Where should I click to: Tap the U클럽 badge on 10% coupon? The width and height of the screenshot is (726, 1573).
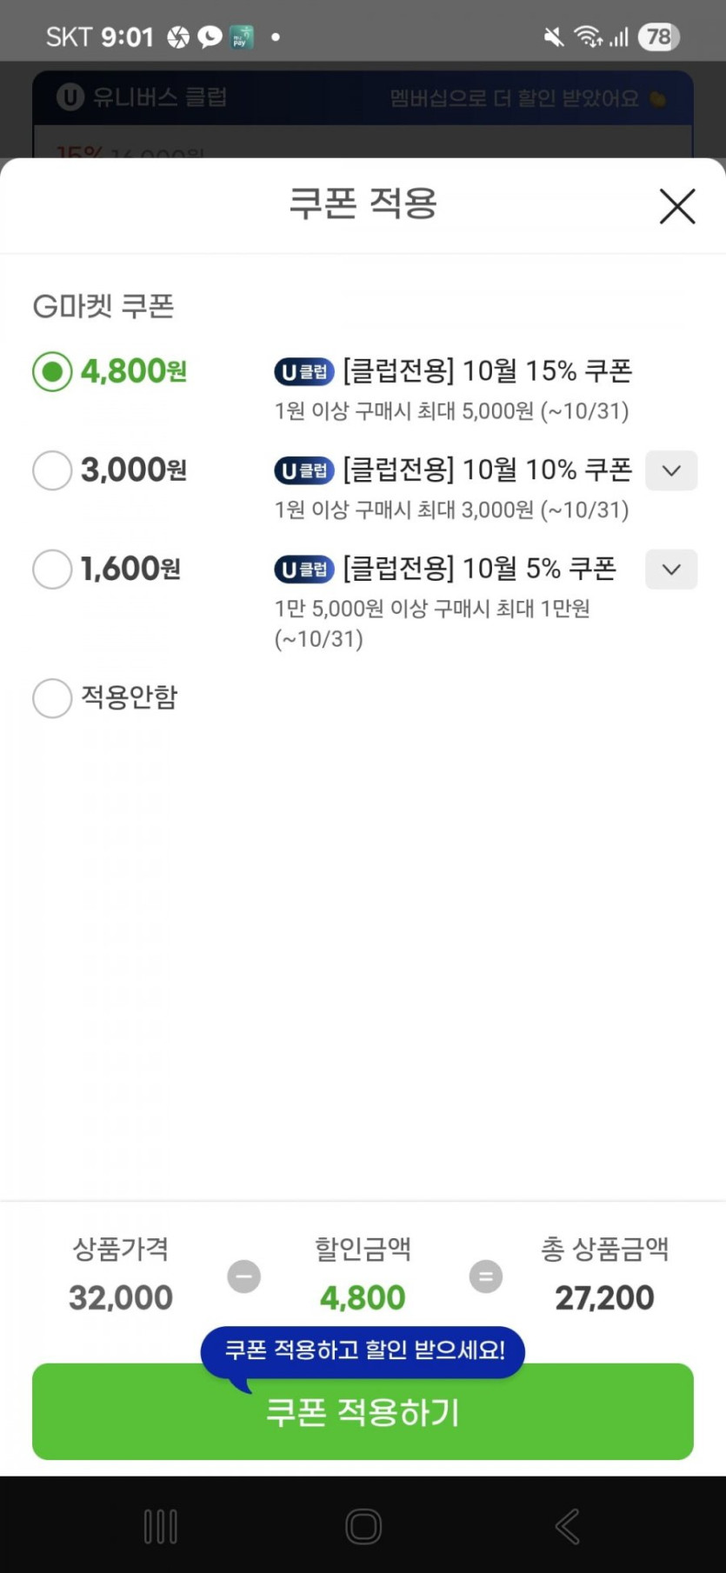click(x=304, y=470)
